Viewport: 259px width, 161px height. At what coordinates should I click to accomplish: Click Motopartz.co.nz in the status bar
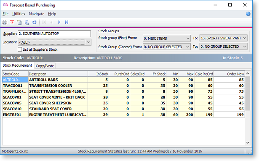point(15,151)
